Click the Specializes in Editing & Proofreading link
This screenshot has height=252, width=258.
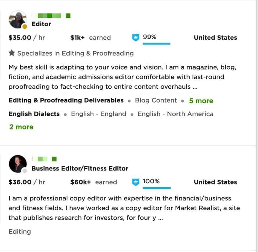point(75,53)
